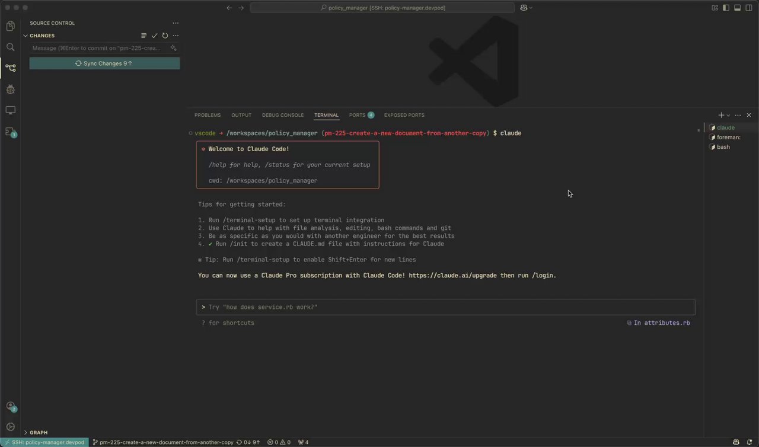Switch to Exposed Ports tab
759x447 pixels.
click(x=404, y=115)
